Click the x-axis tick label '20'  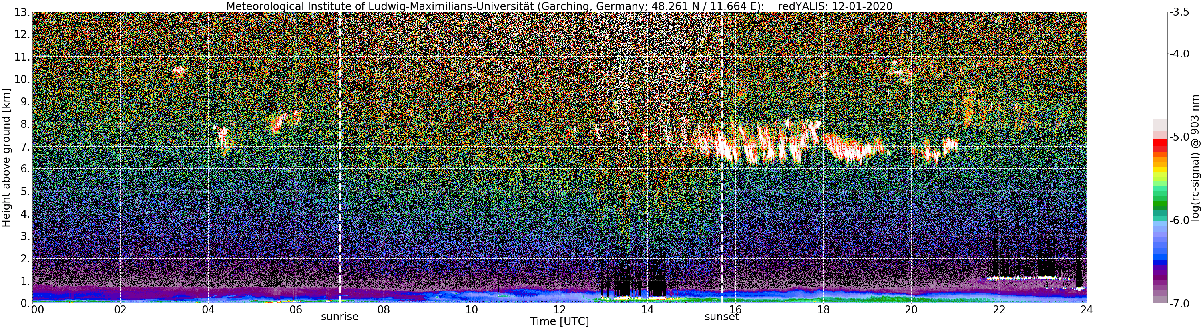pyautogui.click(x=911, y=310)
